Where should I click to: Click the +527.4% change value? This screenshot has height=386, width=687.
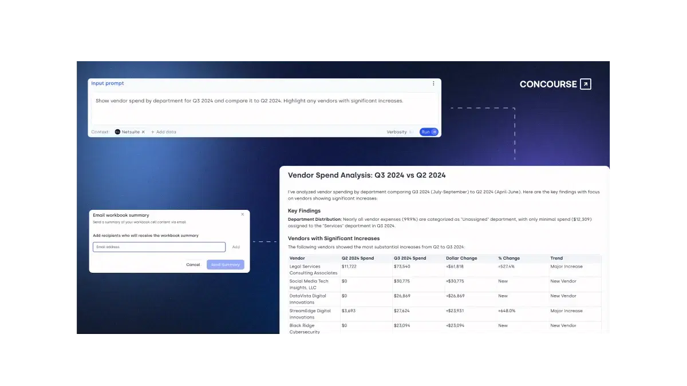[507, 266]
